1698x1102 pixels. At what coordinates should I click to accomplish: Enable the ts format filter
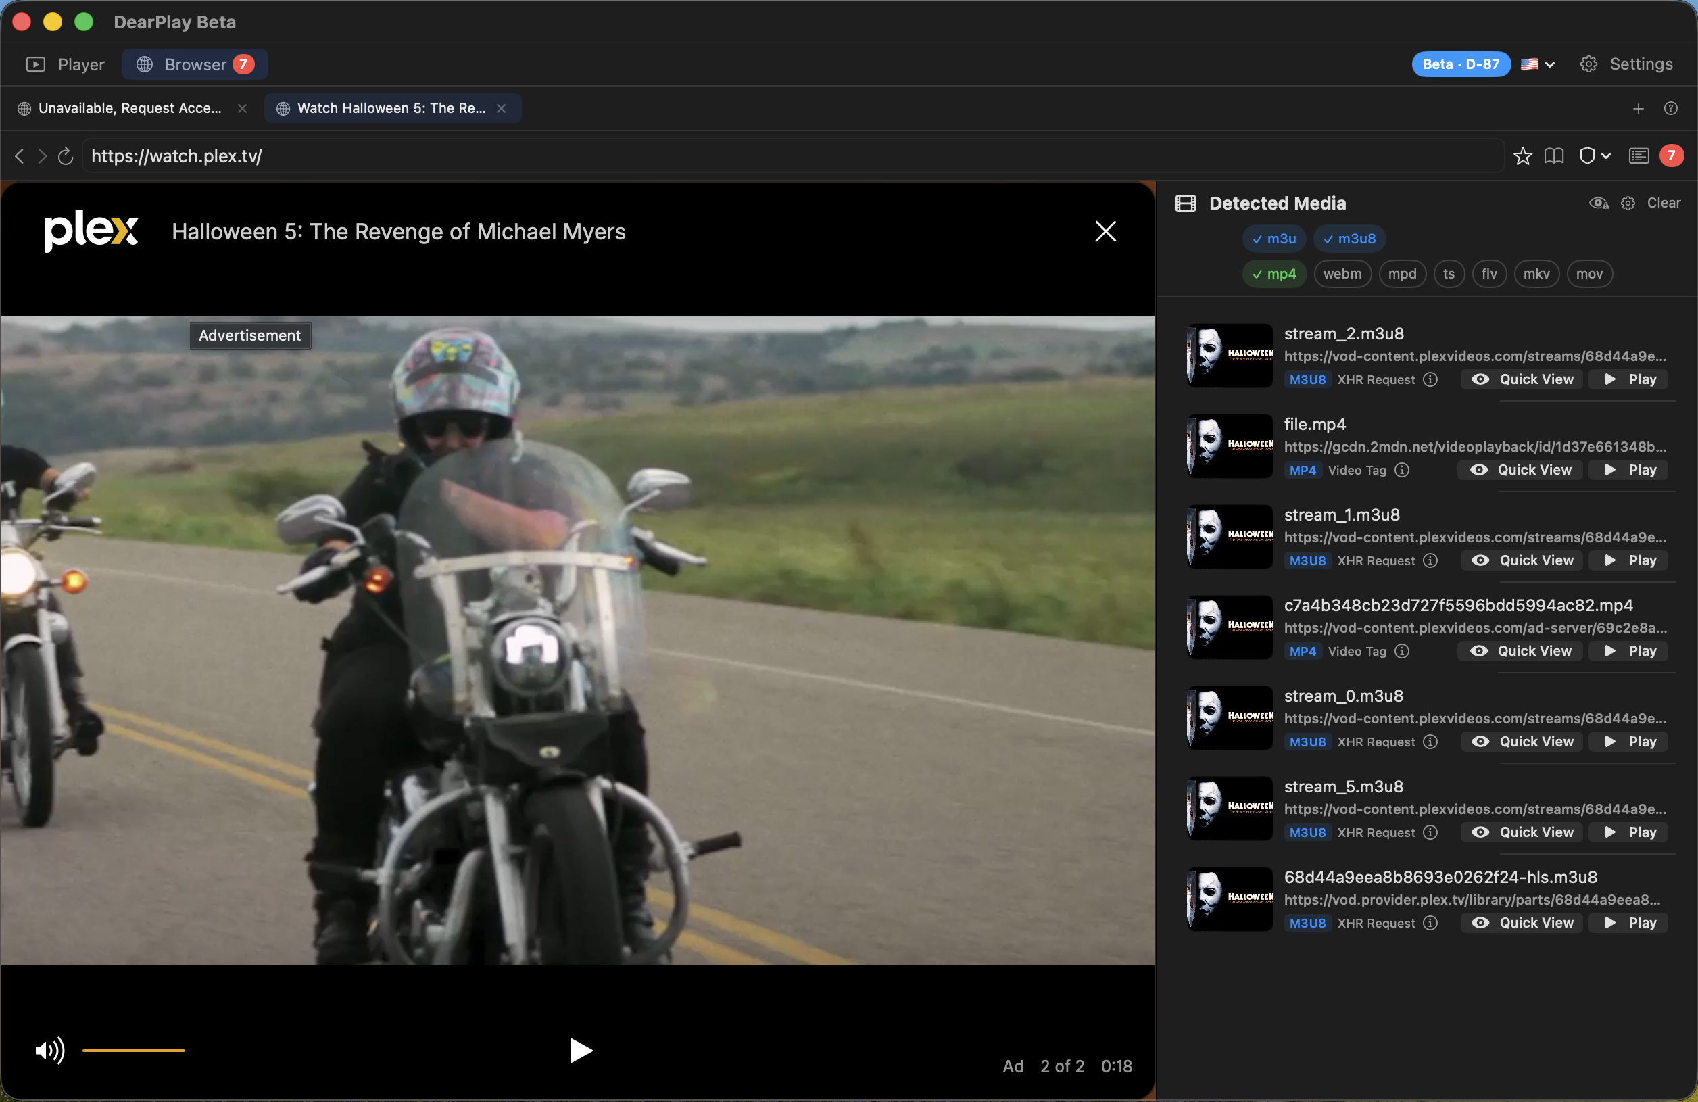click(1449, 274)
